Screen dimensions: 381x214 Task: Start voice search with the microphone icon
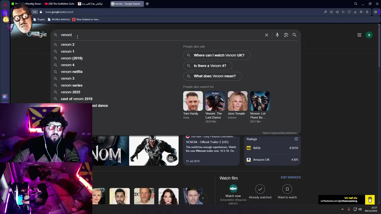[x=277, y=35]
